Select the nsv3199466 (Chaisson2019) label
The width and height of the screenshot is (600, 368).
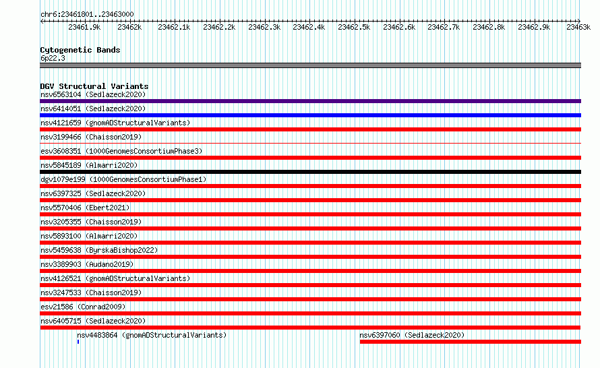tap(91, 137)
